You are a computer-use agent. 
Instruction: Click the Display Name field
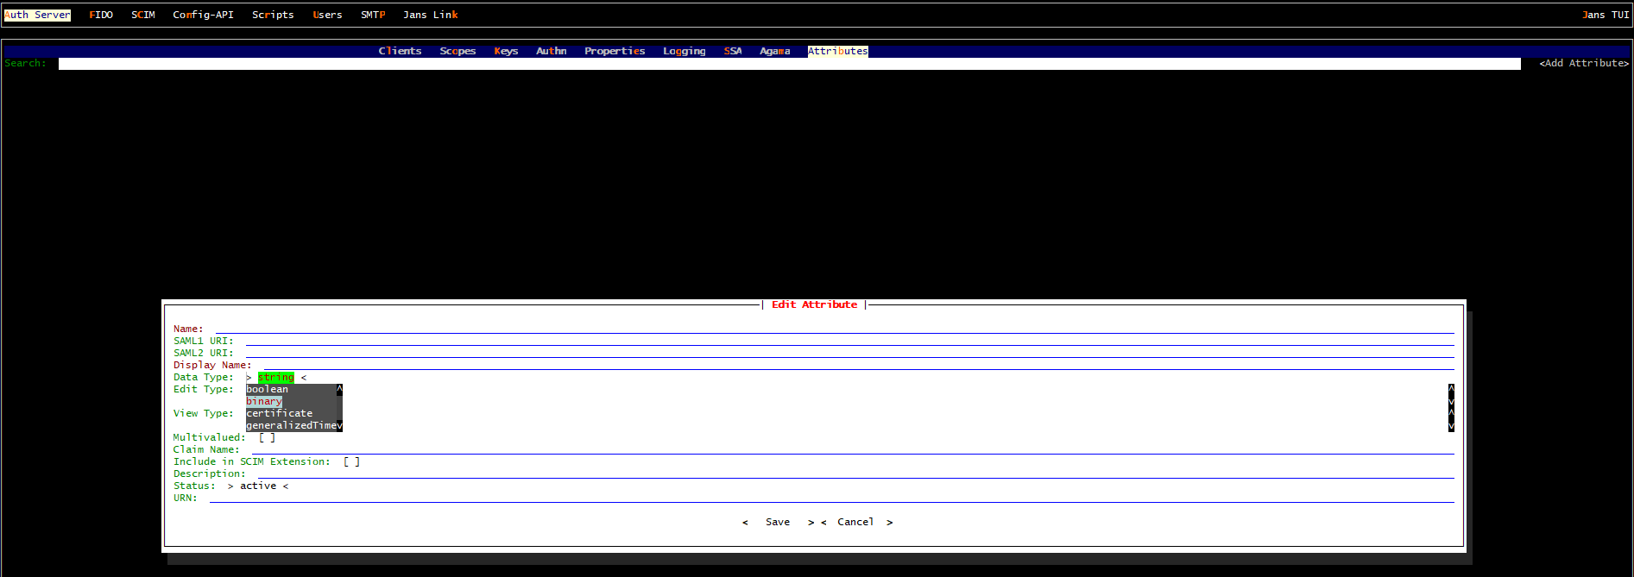[859, 365]
